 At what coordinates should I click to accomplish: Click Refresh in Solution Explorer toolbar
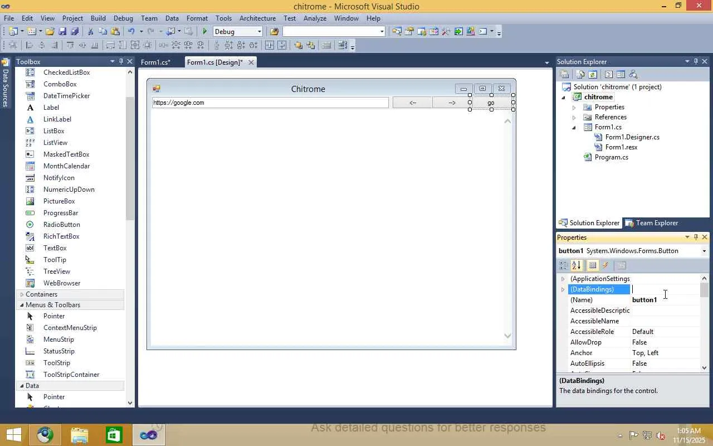point(593,75)
